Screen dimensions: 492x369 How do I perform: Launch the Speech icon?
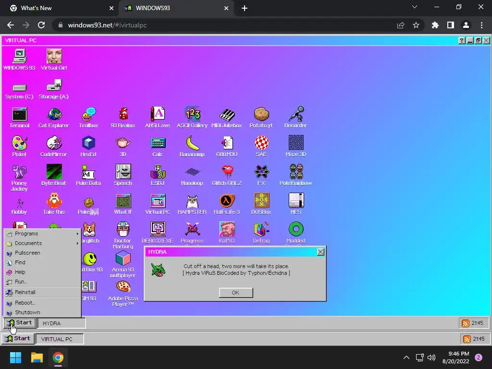click(123, 175)
